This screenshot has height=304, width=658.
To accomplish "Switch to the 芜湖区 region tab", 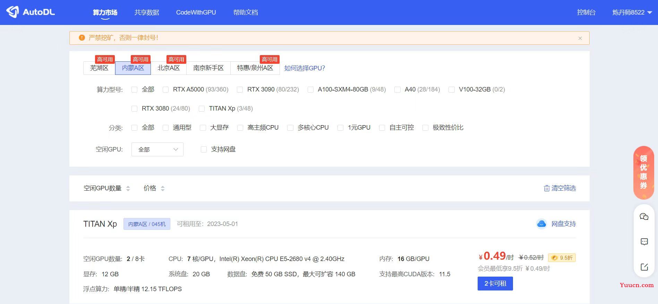I will 99,68.
